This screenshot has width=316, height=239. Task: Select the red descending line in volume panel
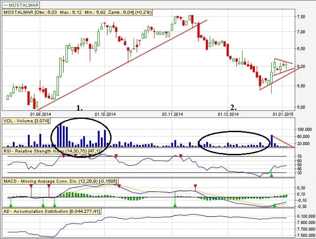click(283, 141)
